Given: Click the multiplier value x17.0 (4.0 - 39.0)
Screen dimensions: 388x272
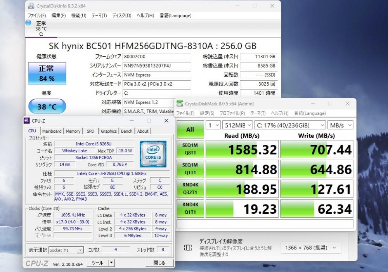Looking at the screenshot, I should pyautogui.click(x=73, y=222).
